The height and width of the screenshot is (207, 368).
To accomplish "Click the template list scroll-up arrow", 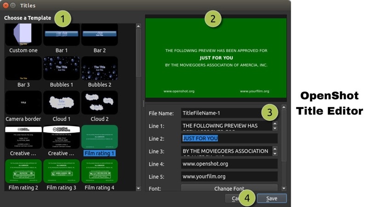I will coord(138,26).
